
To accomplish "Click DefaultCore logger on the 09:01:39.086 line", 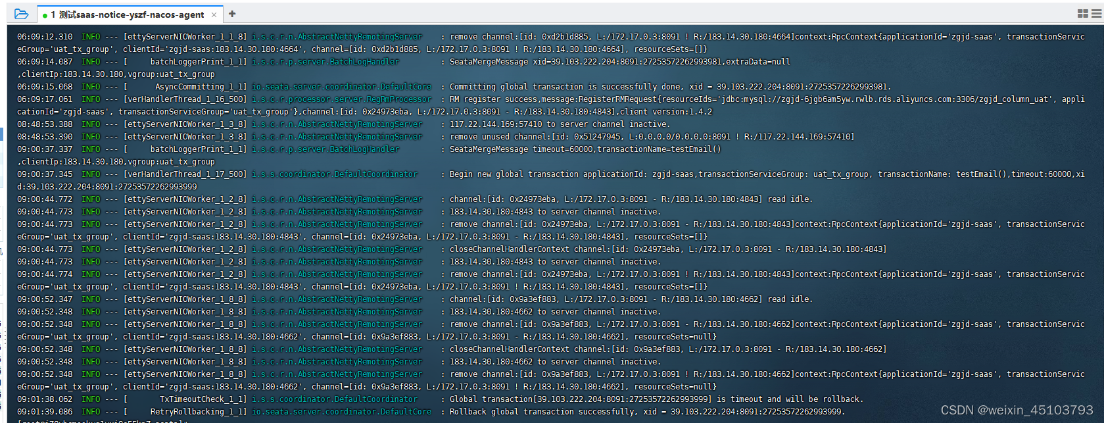I will point(342,412).
